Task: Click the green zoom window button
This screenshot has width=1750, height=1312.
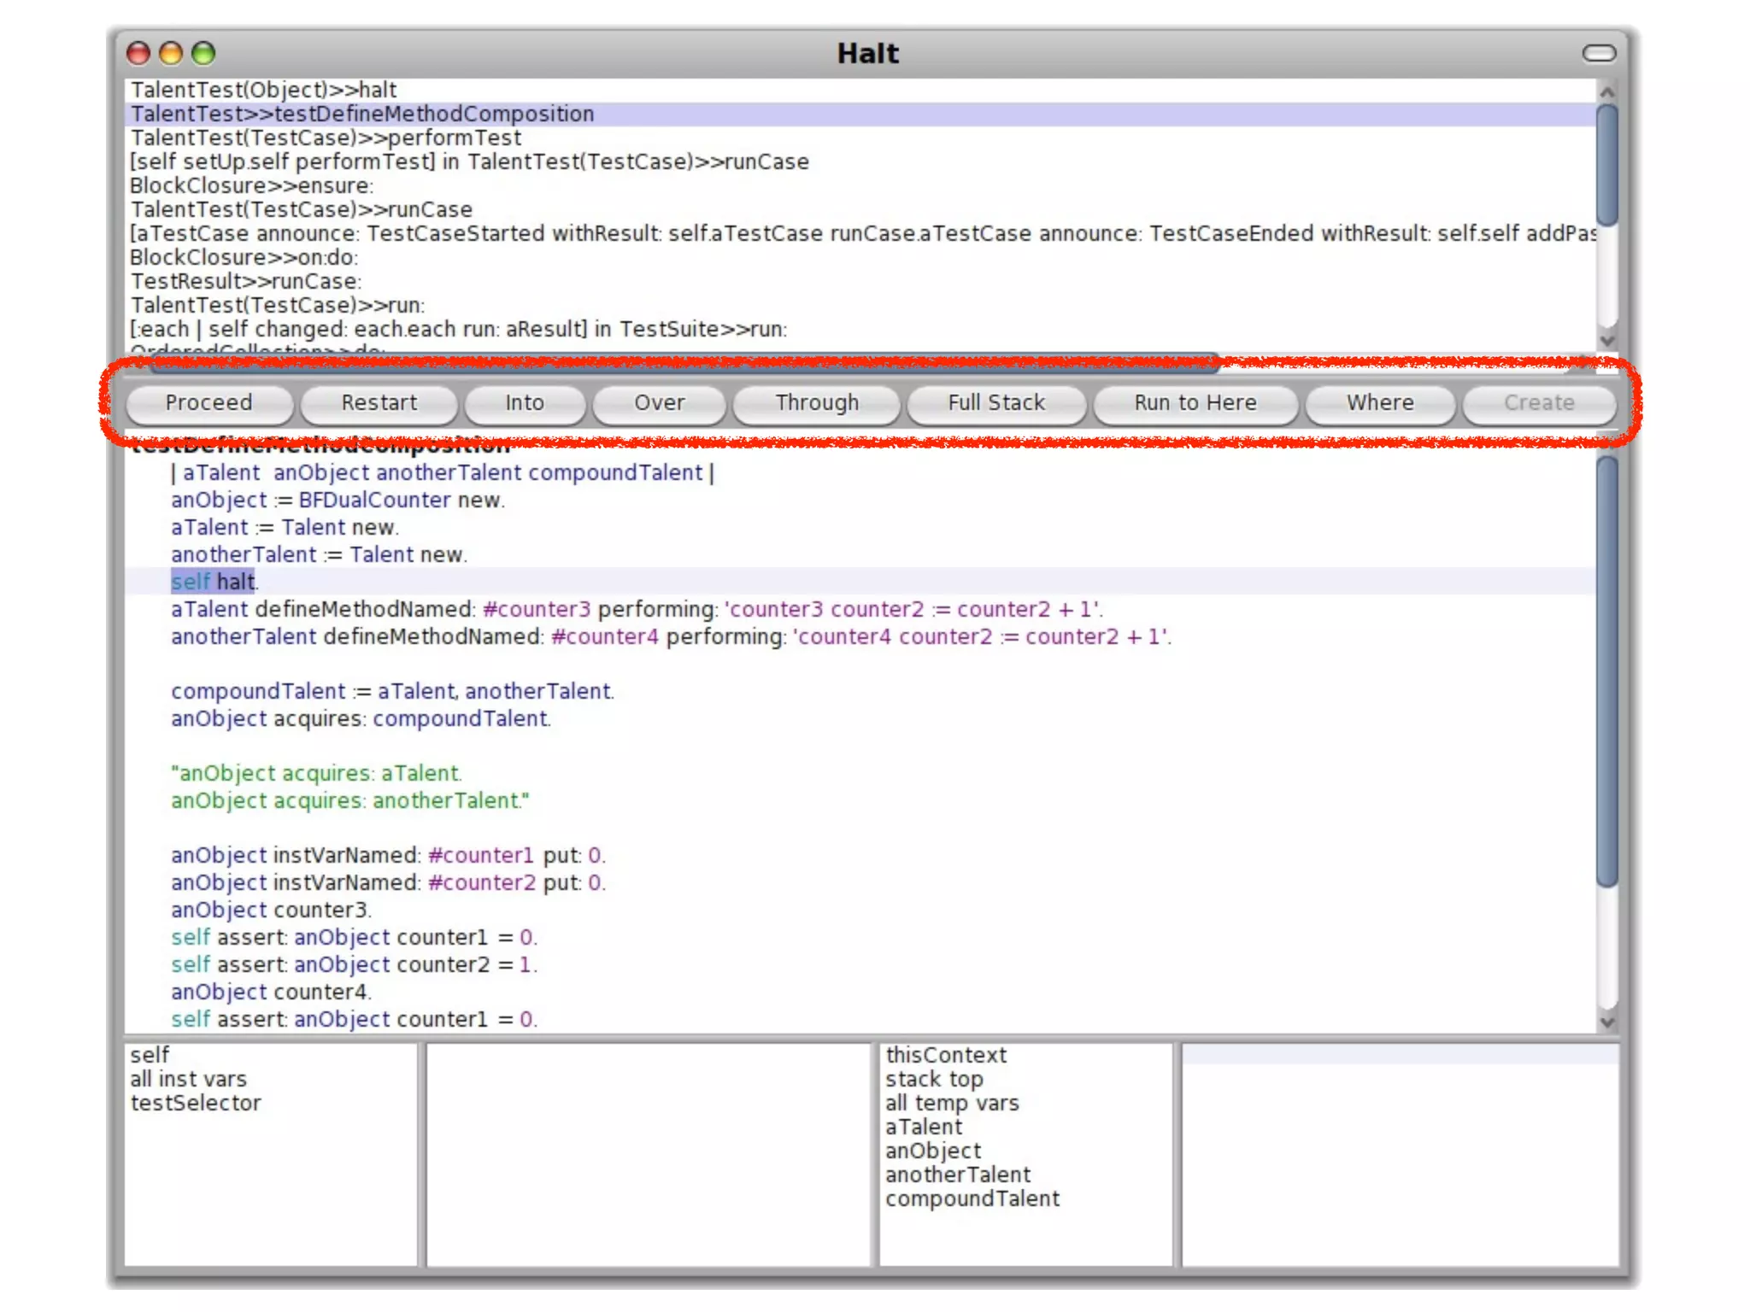Action: (x=203, y=54)
